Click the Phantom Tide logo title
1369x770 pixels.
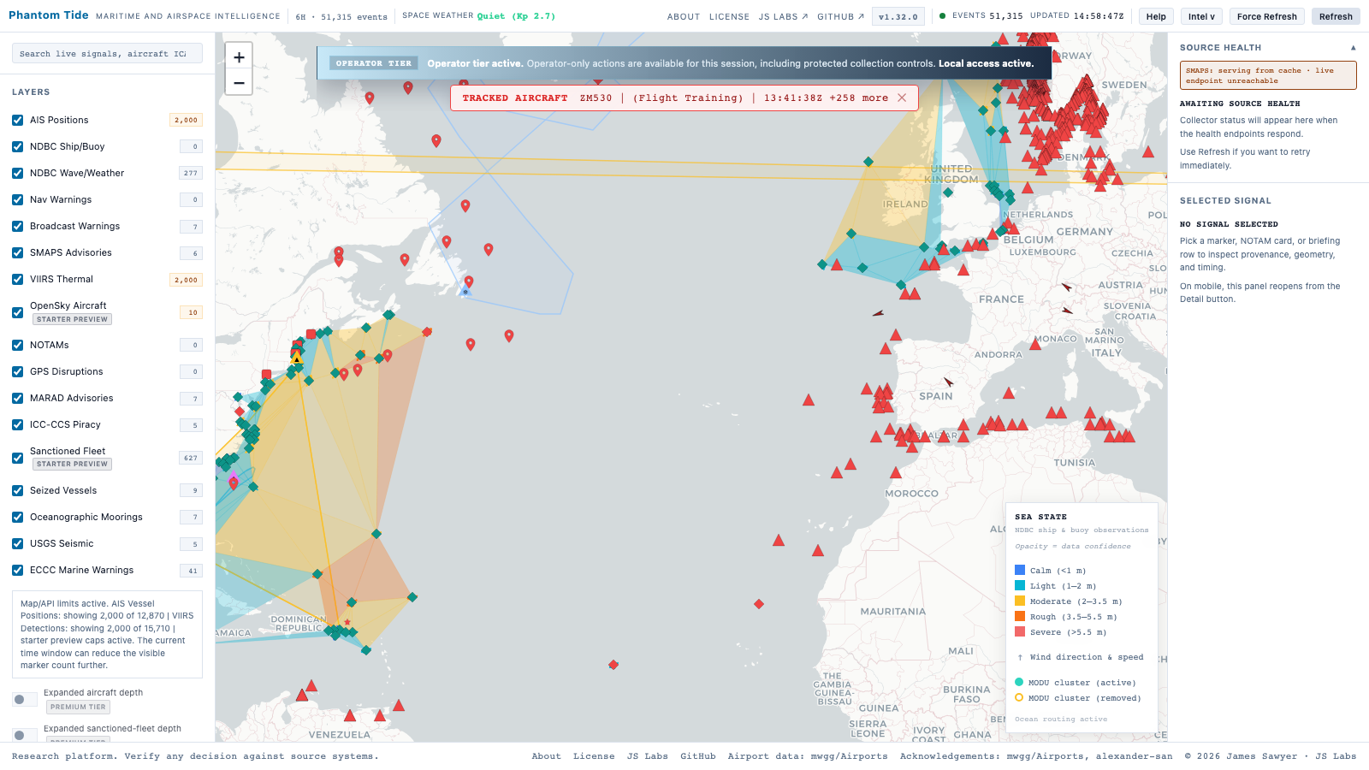[x=49, y=15]
